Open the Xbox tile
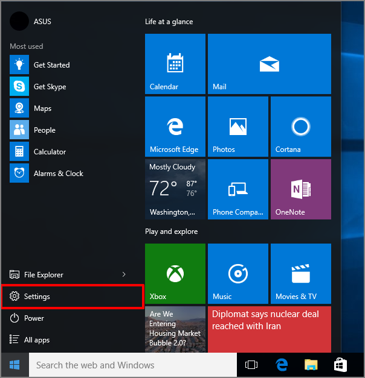This screenshot has width=365, height=378. coord(175,274)
